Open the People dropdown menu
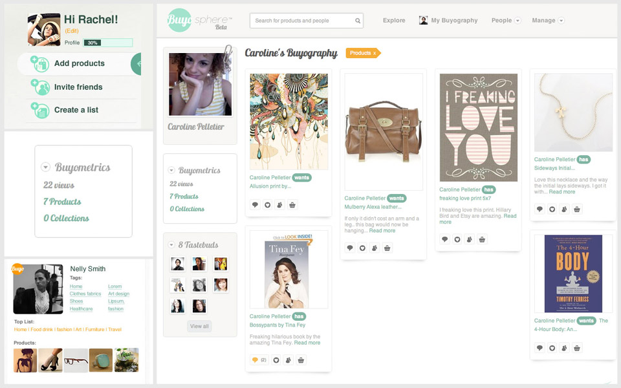 click(x=517, y=21)
